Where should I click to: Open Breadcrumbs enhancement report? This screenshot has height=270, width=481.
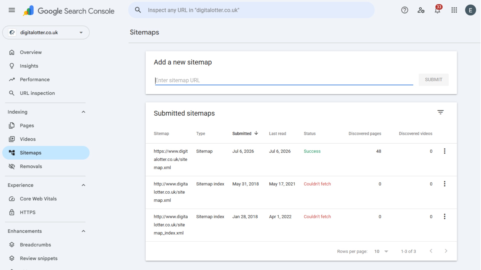pos(46,245)
